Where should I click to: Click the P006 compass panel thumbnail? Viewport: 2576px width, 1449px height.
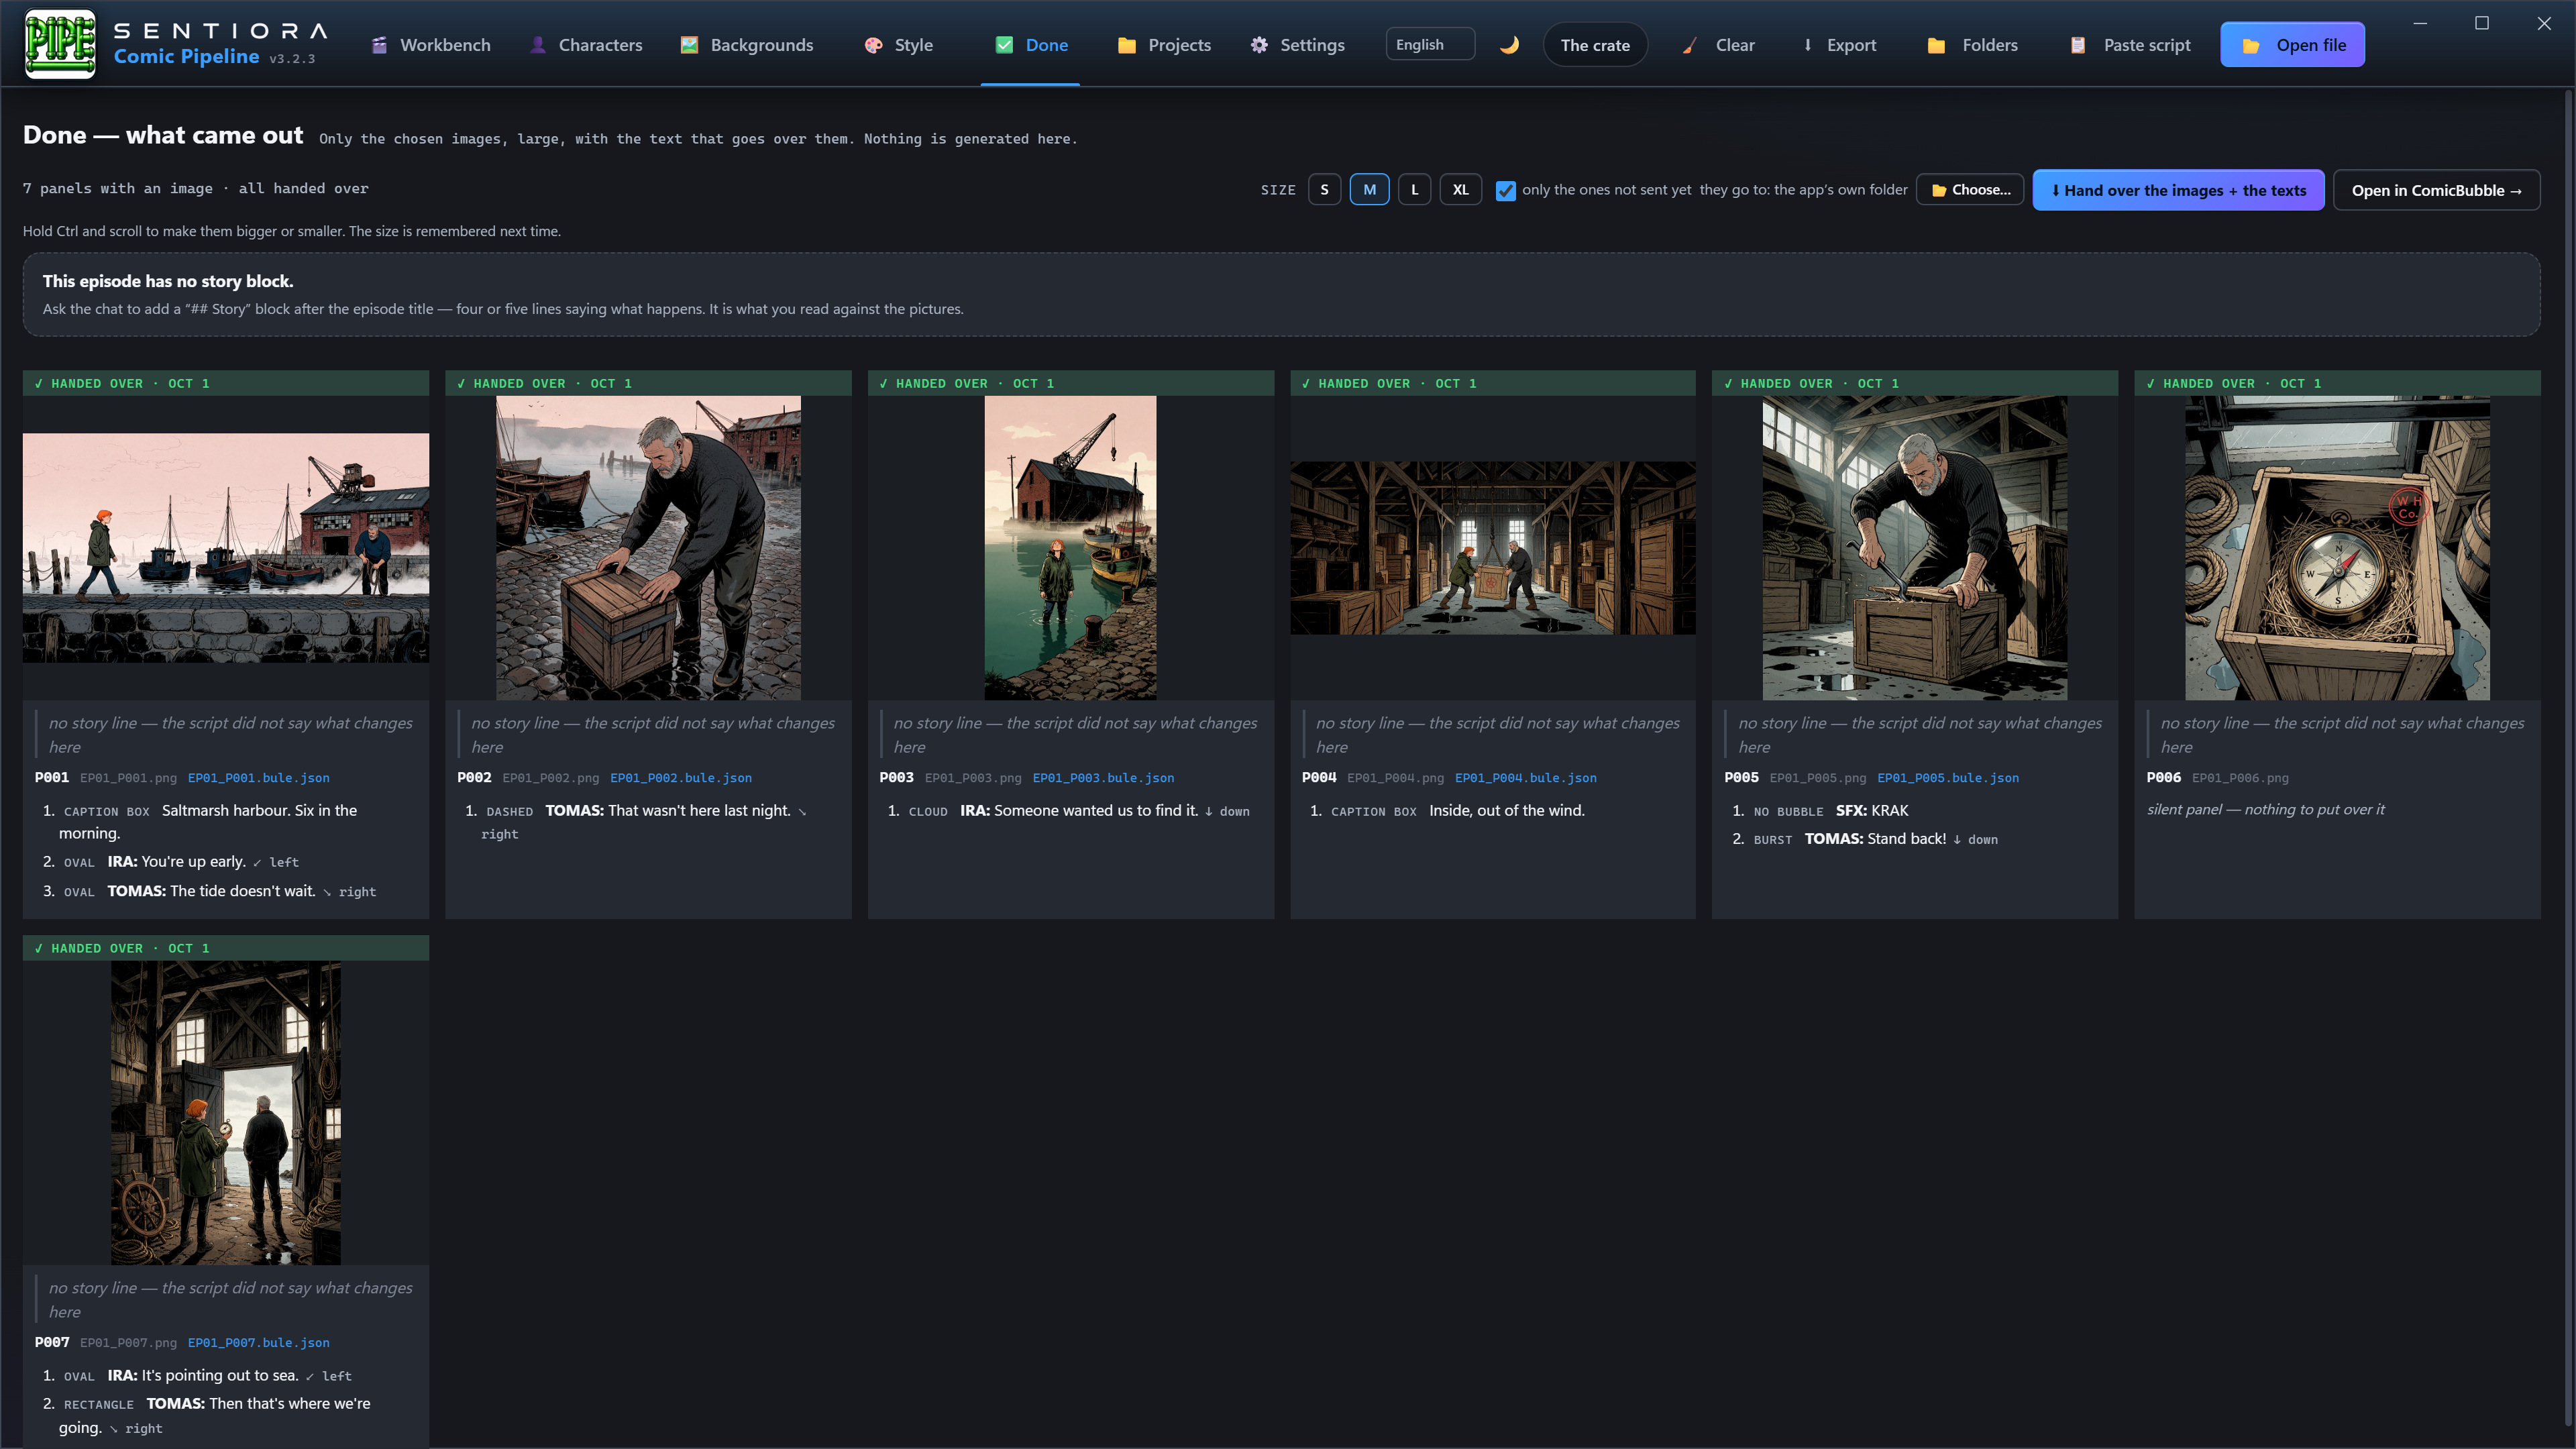tap(2337, 548)
